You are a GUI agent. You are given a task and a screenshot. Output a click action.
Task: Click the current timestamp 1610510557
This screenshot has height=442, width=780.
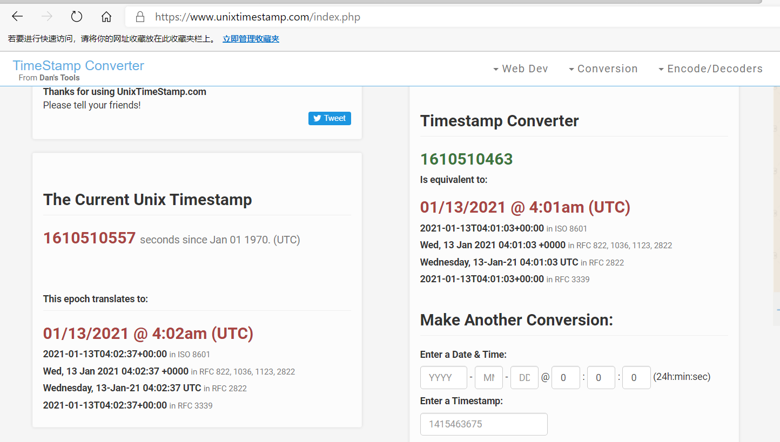(89, 238)
